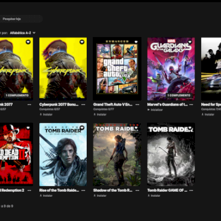This screenshot has height=221, width=221.
Task: Toggle favorite heart on Red Dead Redemption 2
Action: (x=28, y=128)
